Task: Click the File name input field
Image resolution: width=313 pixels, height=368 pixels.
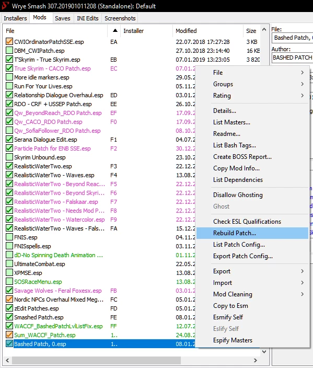Action: pos(293,38)
